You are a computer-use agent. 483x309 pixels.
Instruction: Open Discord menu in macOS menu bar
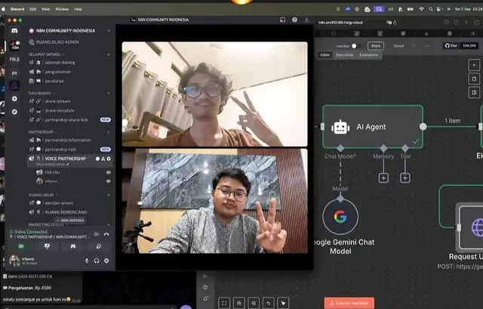coord(17,9)
